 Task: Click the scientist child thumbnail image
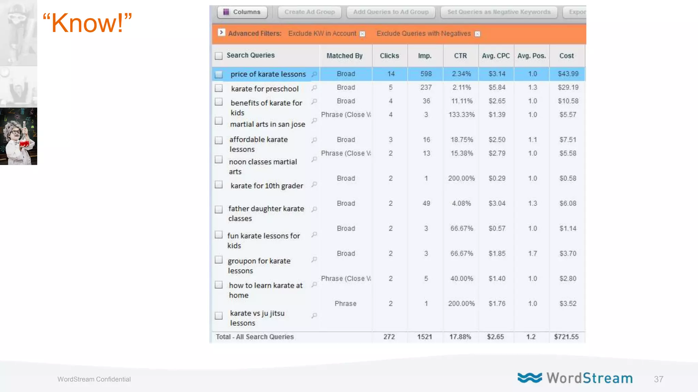click(18, 136)
